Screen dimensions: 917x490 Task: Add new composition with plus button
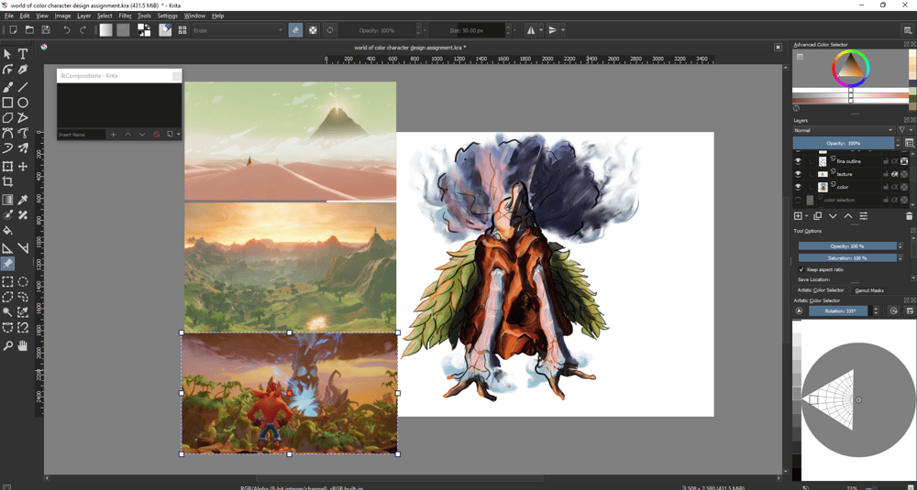pos(113,135)
